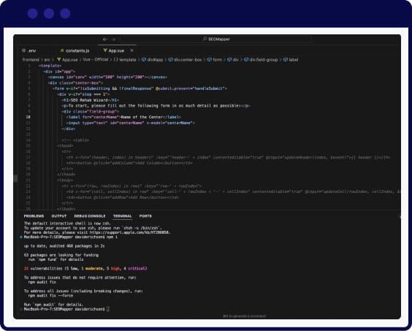
Task: Click the form v-if handleSubmit code line
Action: [x=140, y=88]
